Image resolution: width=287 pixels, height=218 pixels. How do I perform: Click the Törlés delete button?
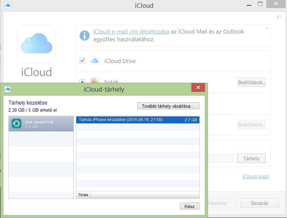pos(83,195)
